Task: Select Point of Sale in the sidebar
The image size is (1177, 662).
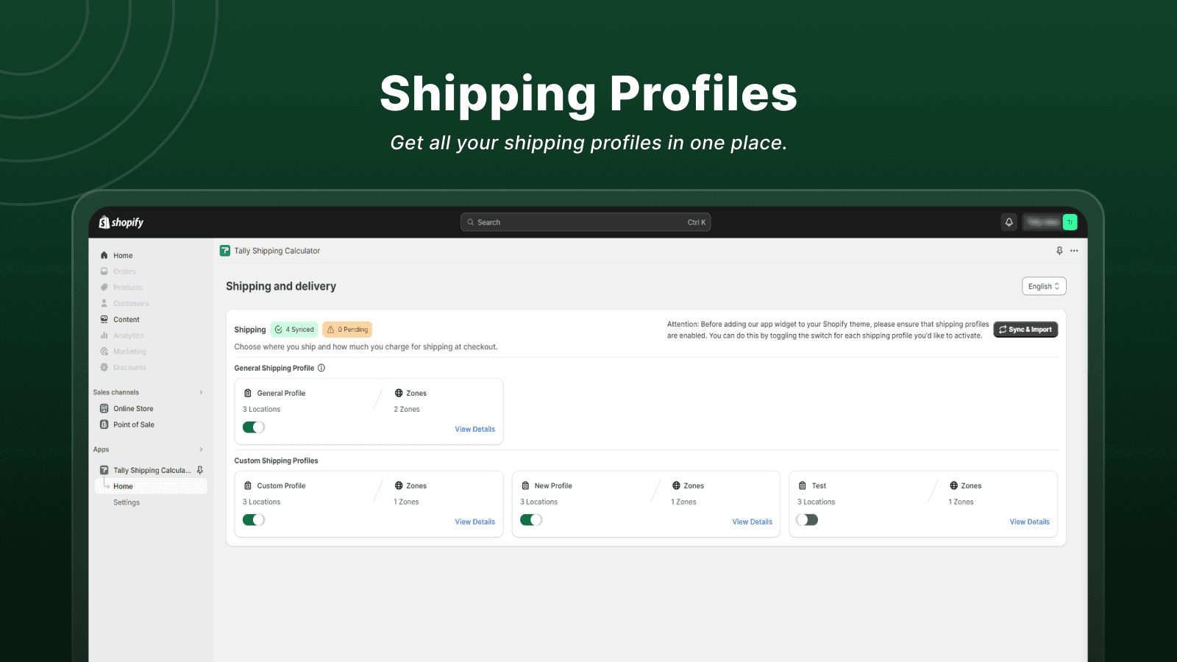Action: 134,424
